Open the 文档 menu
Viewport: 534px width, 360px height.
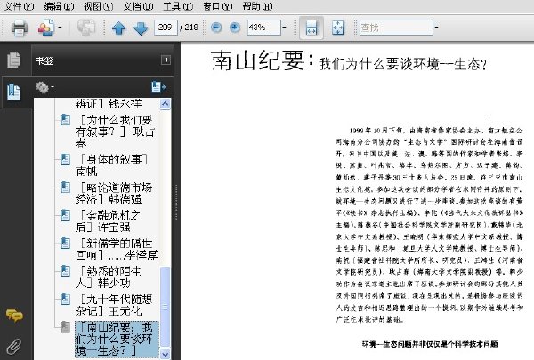[x=138, y=6]
